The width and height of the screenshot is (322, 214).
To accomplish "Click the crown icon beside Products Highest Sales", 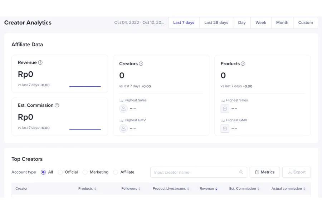I will (x=223, y=100).
